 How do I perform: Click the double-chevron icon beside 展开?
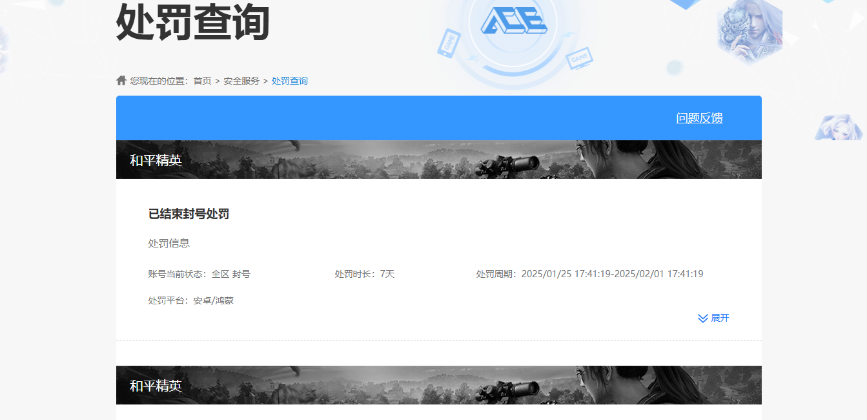click(x=703, y=318)
